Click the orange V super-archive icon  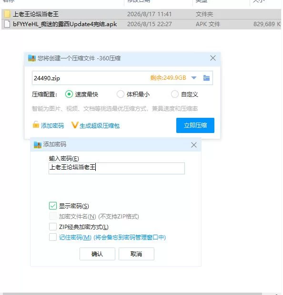(74, 125)
